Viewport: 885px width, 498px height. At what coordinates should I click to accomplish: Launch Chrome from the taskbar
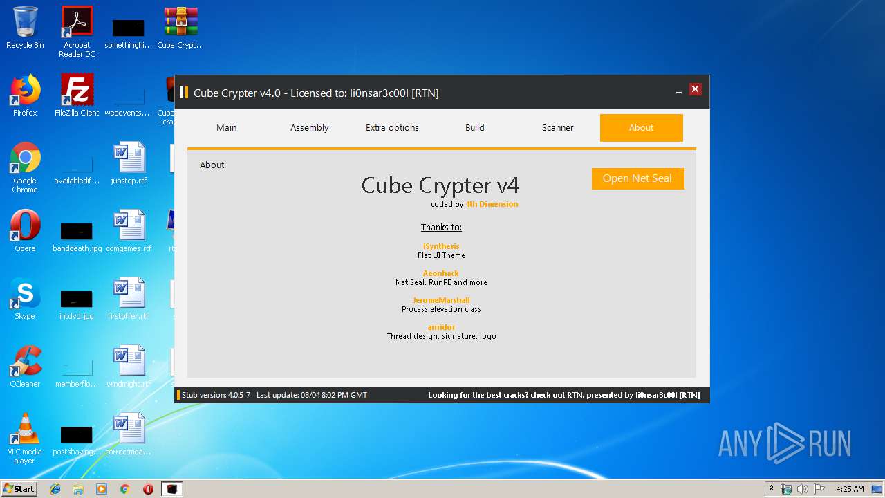[x=125, y=489]
